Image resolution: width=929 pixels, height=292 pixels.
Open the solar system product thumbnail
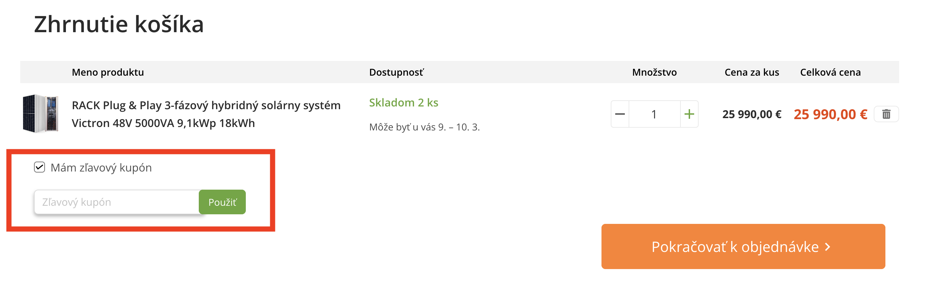[x=41, y=114]
